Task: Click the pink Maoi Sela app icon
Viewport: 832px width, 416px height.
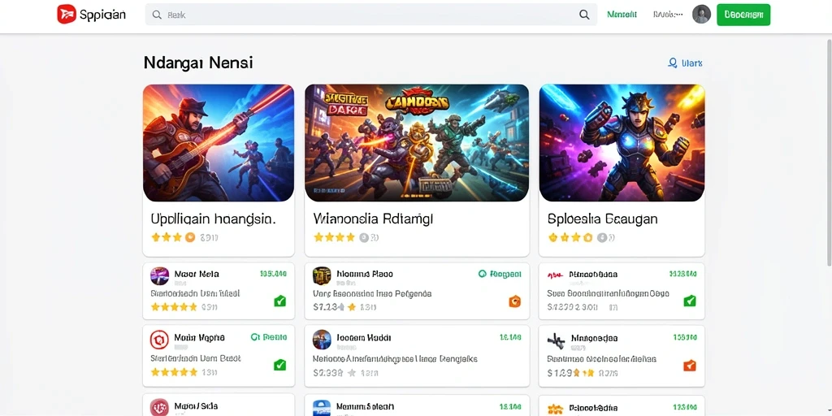Action: tap(159, 408)
